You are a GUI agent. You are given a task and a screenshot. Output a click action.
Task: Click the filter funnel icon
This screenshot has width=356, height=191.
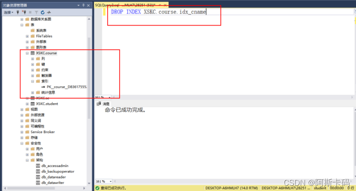pos(36,12)
